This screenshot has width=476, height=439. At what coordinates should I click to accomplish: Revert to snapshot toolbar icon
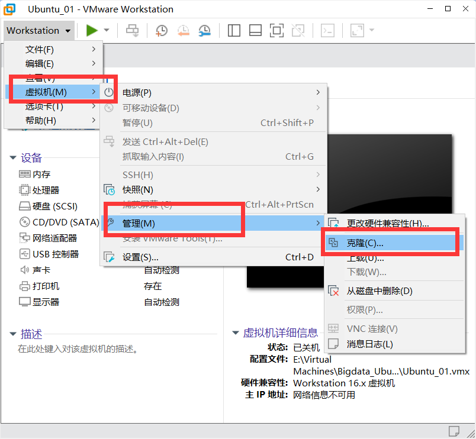[x=184, y=31]
